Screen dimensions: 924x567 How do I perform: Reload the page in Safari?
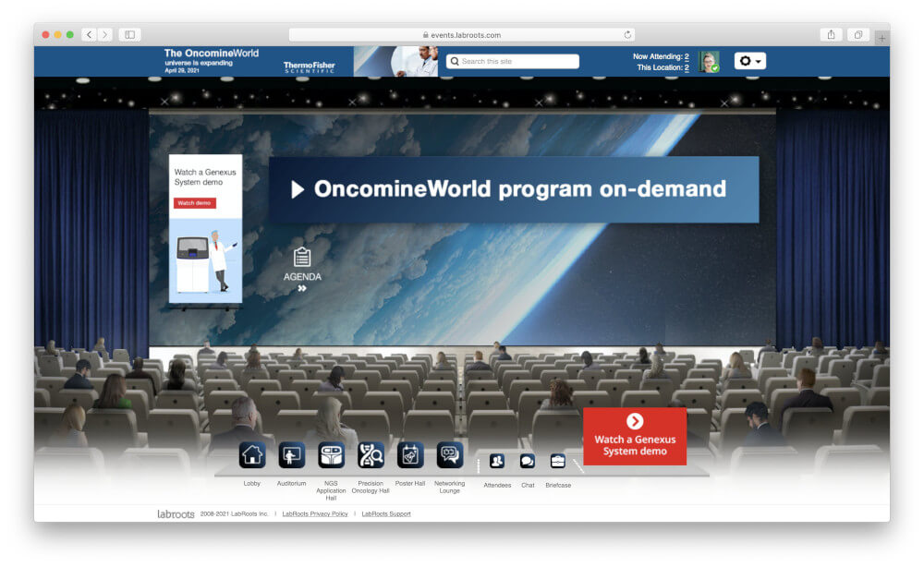click(627, 35)
